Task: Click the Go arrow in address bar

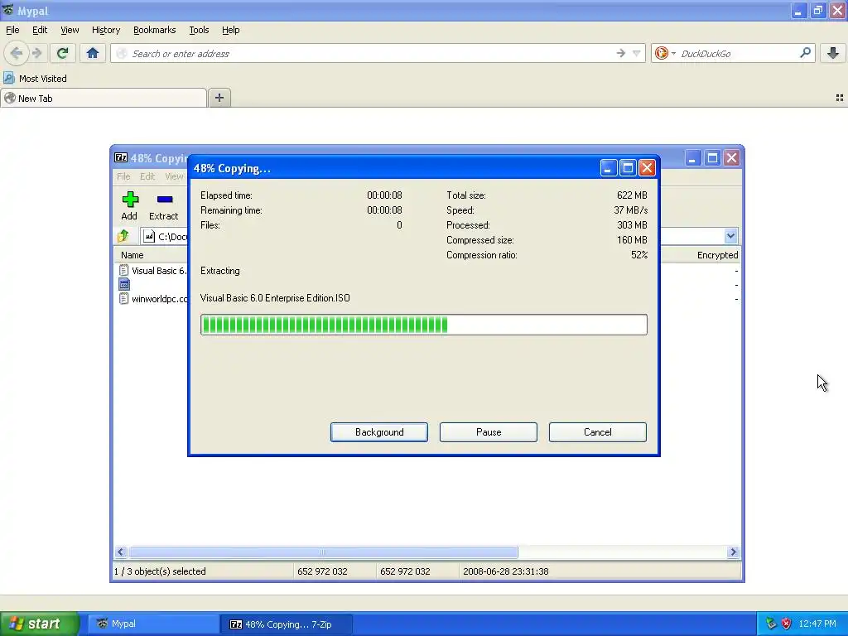Action: (x=621, y=53)
